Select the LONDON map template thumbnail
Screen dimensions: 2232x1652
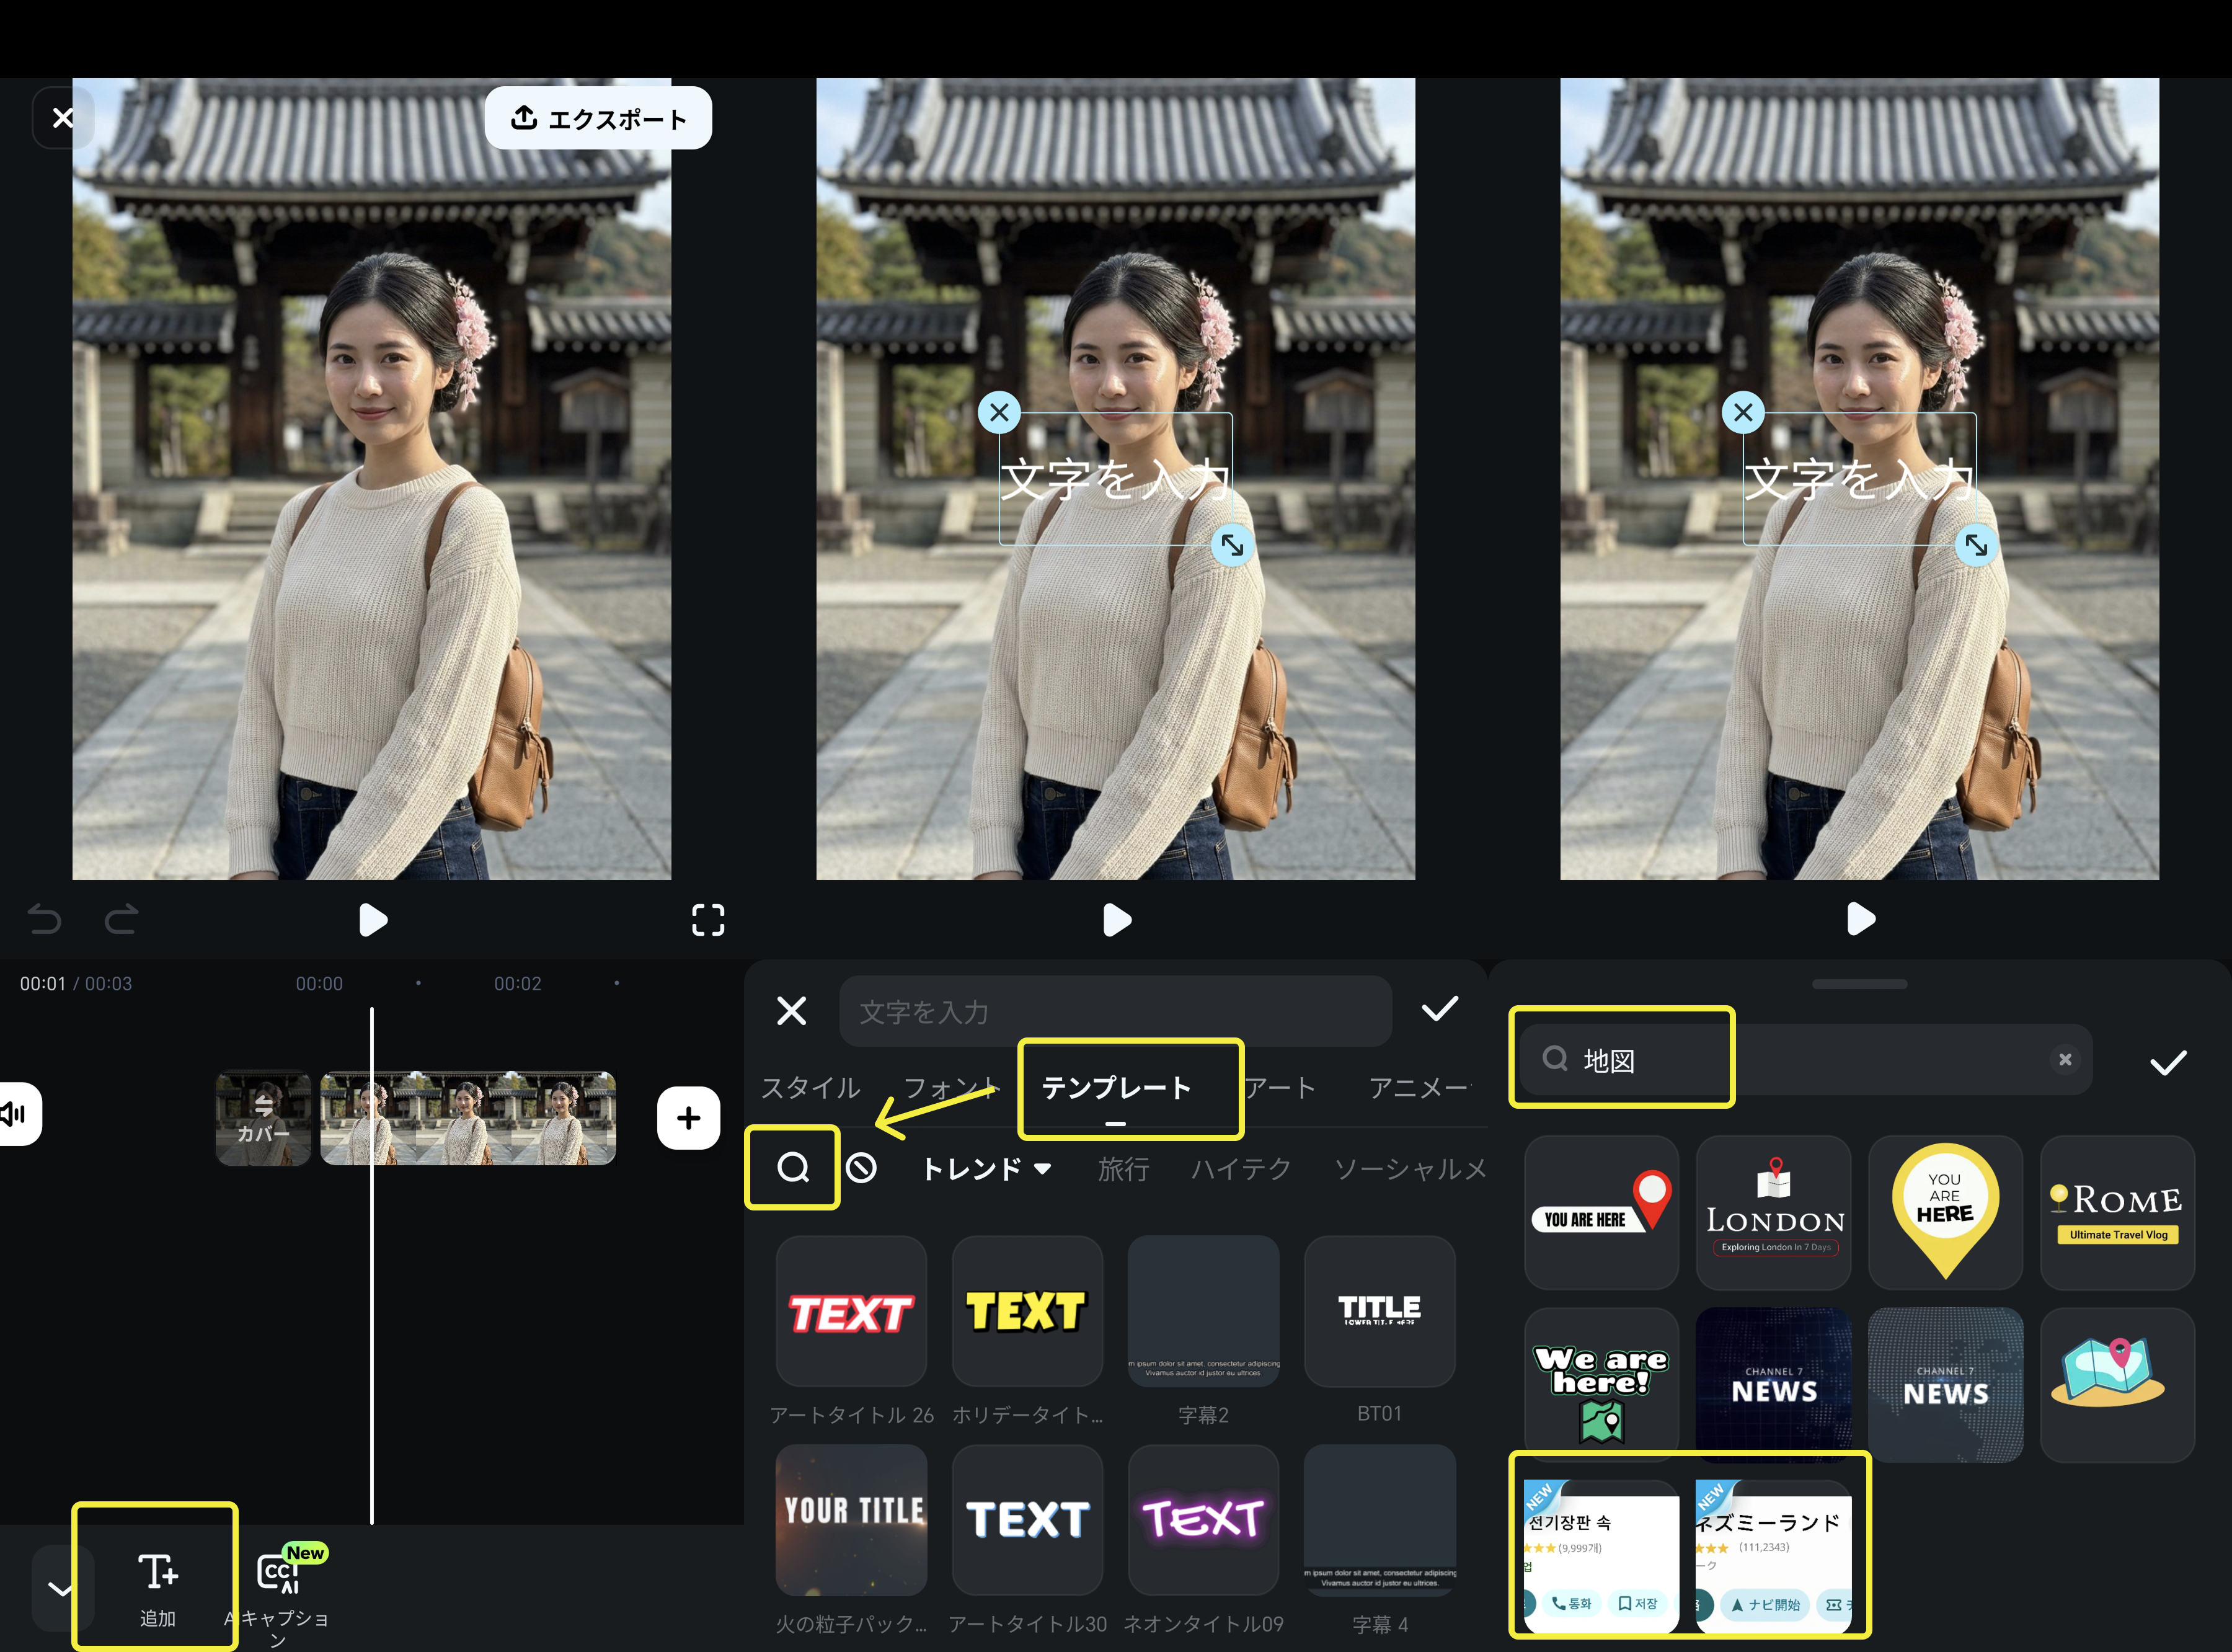1773,1212
